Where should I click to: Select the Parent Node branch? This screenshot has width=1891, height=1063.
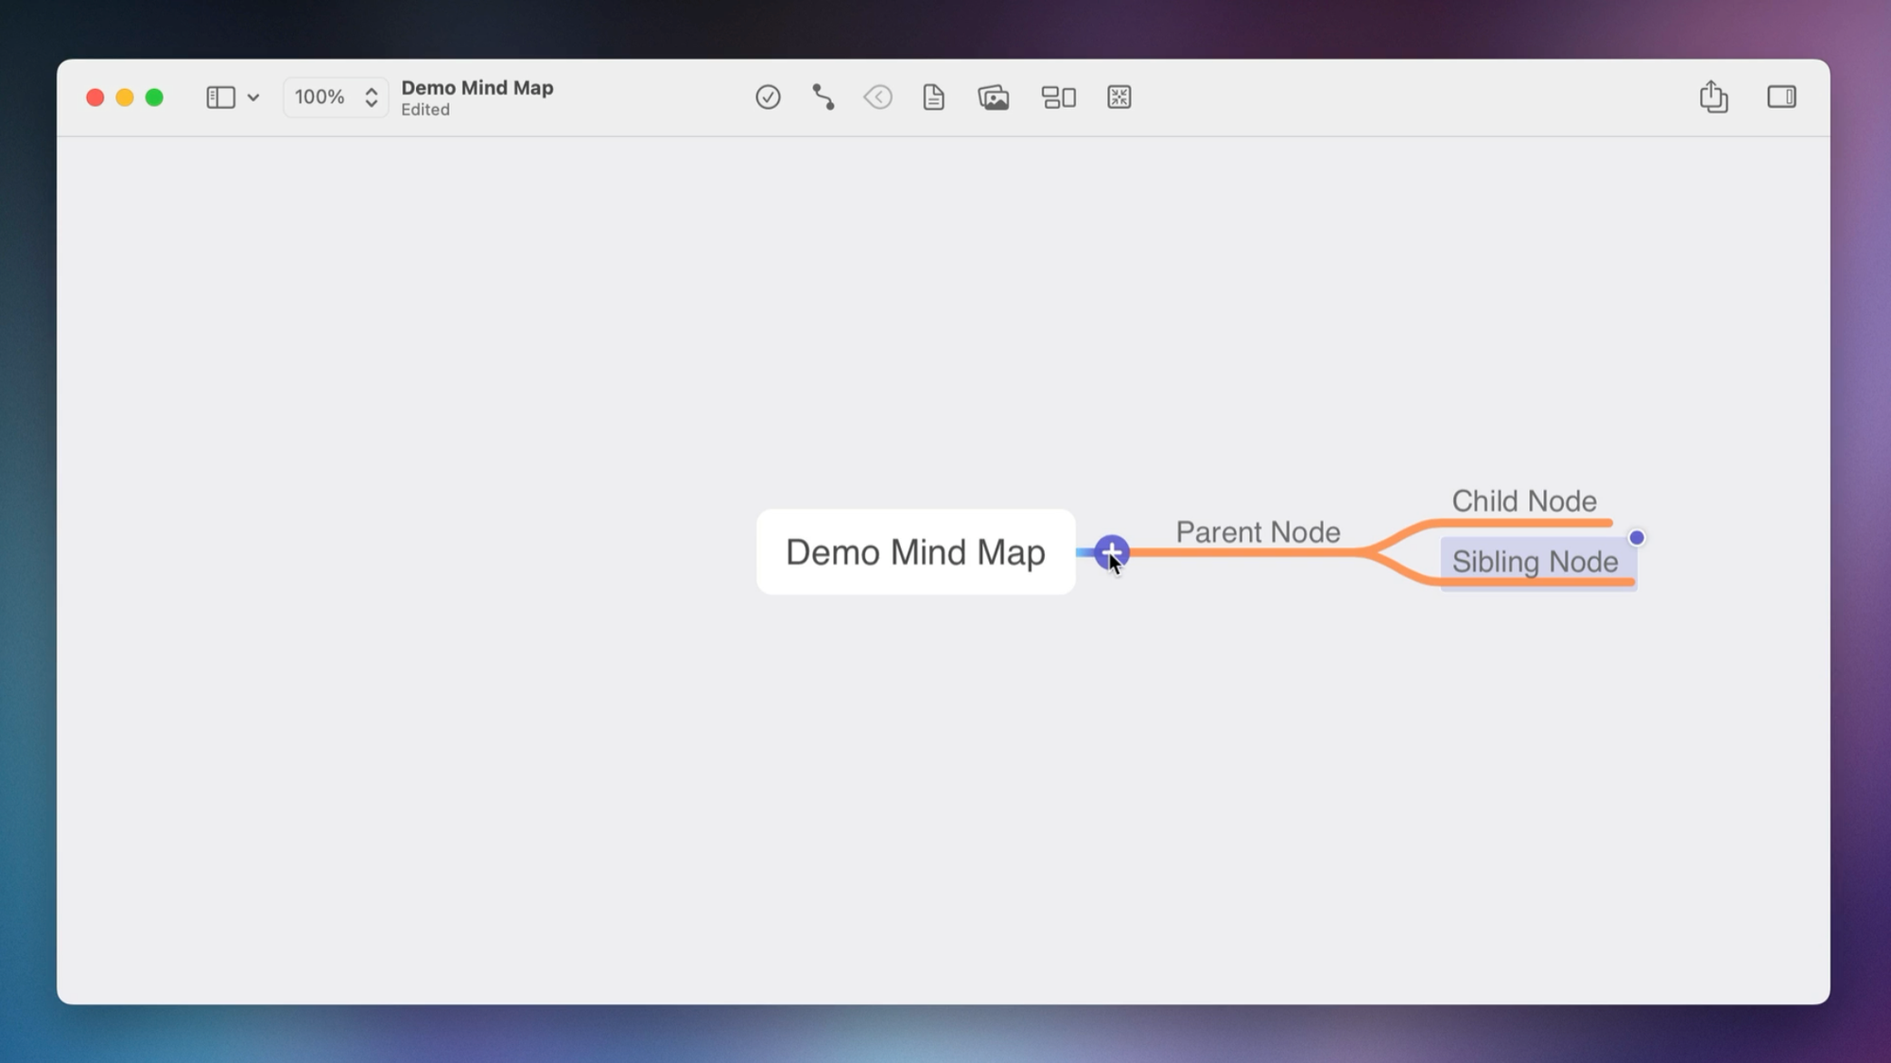click(x=1258, y=532)
